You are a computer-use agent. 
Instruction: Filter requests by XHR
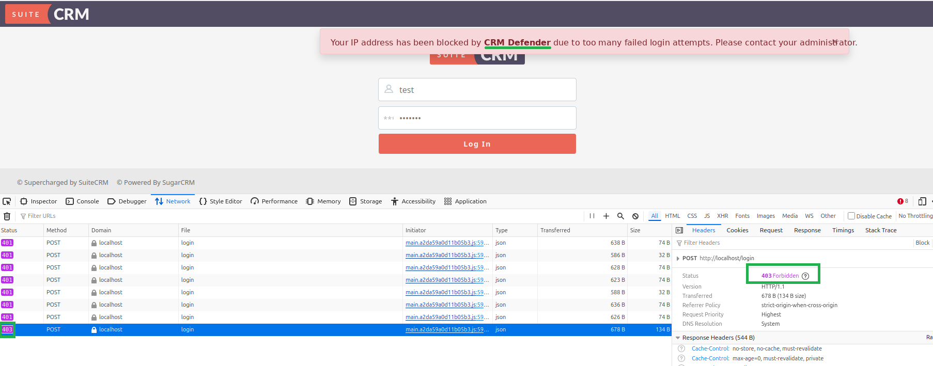coord(723,216)
